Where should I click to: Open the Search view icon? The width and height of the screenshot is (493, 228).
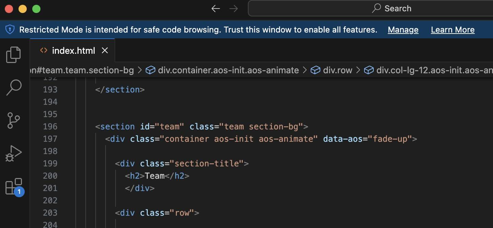(13, 88)
